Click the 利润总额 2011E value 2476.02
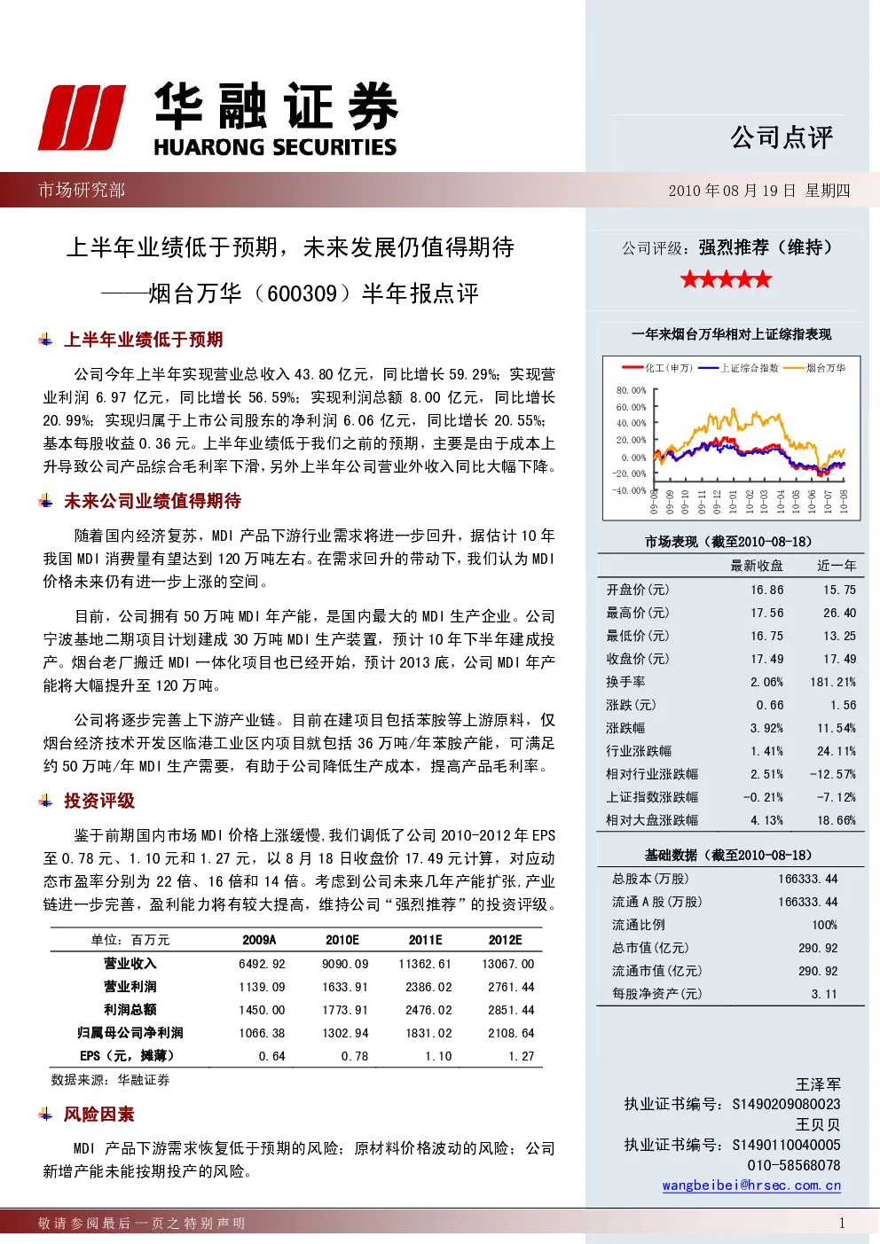This screenshot has width=880, height=1244. 428,1010
